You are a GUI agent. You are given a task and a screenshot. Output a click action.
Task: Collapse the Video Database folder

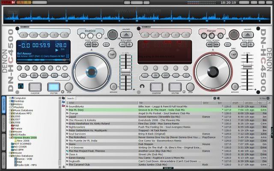pyautogui.click(x=10, y=156)
